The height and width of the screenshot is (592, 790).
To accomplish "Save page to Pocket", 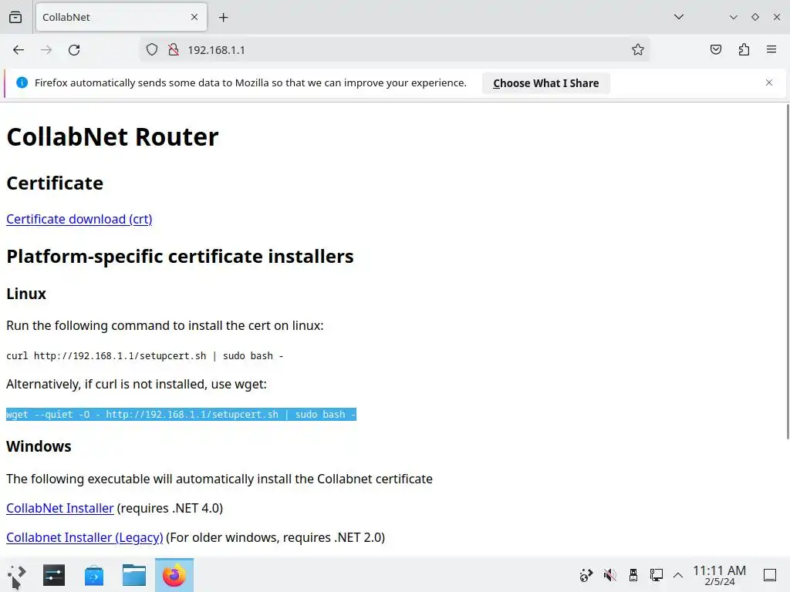I will (716, 49).
